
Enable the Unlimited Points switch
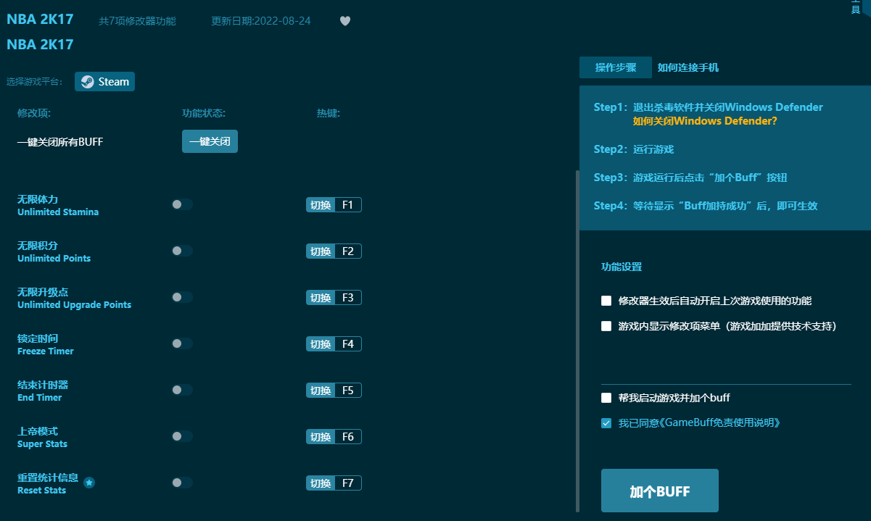(182, 251)
